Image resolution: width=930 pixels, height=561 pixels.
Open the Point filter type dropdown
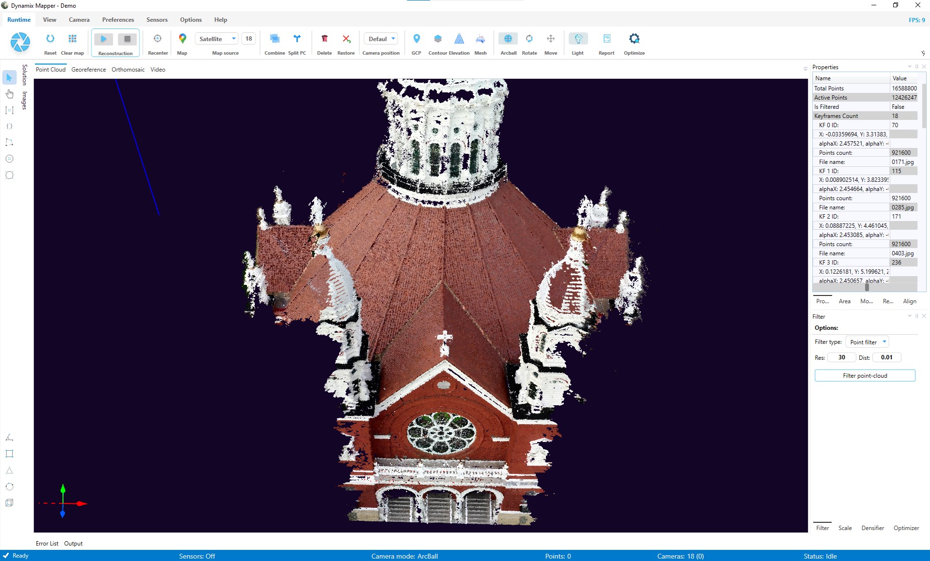coord(867,342)
